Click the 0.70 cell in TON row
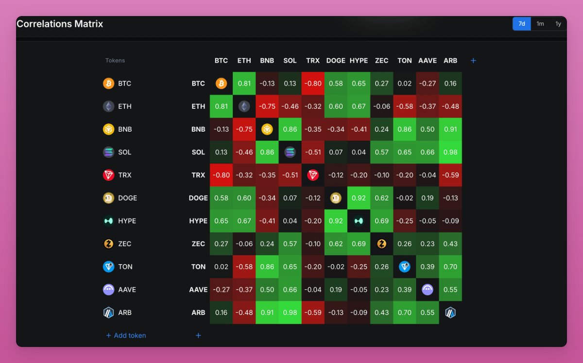The width and height of the screenshot is (583, 363). tap(450, 267)
